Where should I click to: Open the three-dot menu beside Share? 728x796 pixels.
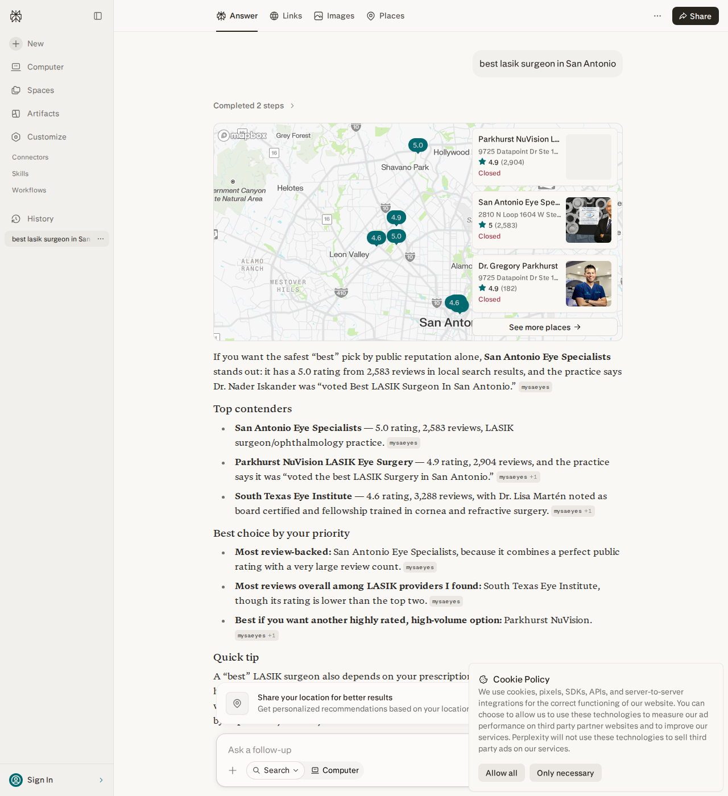point(657,16)
